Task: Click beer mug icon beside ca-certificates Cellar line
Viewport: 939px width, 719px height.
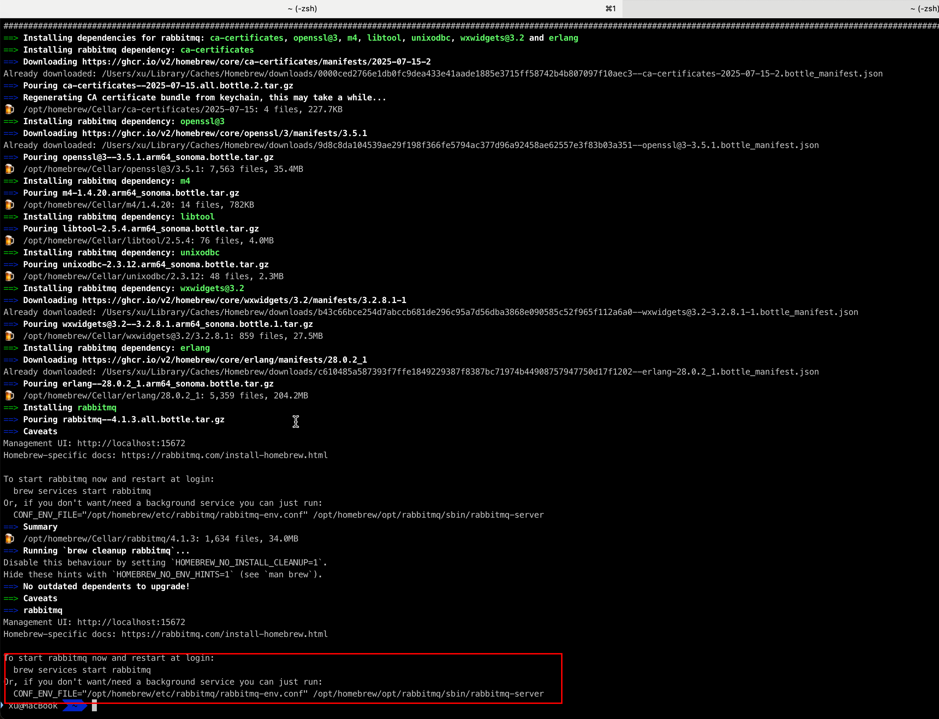Action: [x=9, y=109]
